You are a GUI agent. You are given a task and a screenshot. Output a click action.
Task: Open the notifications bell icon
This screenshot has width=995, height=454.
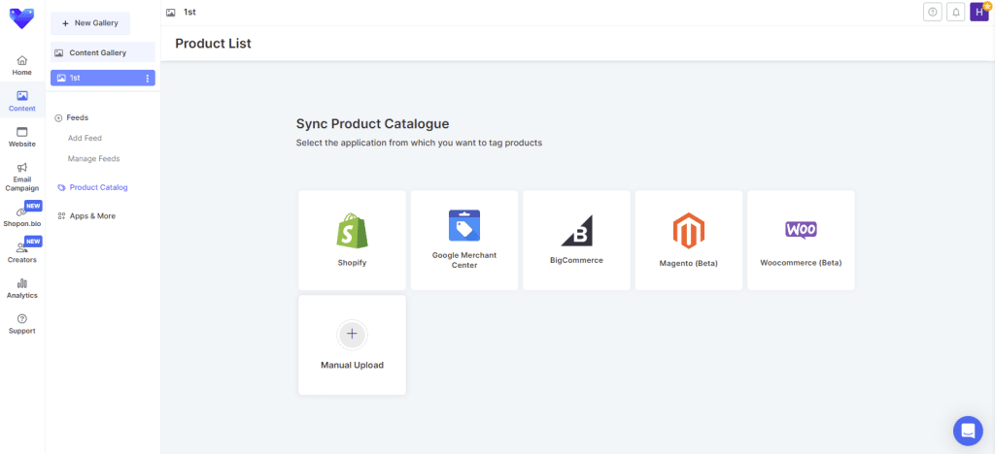click(956, 12)
